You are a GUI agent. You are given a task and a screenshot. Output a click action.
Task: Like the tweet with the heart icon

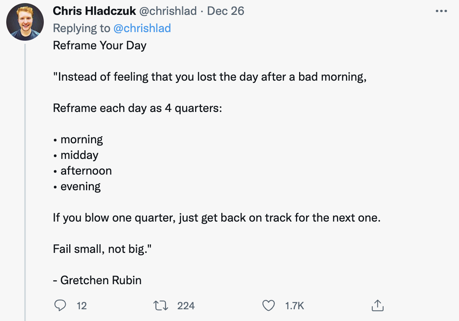pos(268,305)
